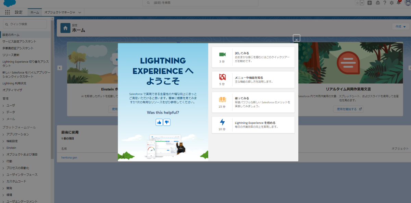Expand the 環境 tree node

(x=3, y=195)
